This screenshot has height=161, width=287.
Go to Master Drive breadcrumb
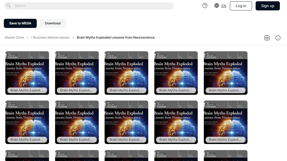[15, 38]
